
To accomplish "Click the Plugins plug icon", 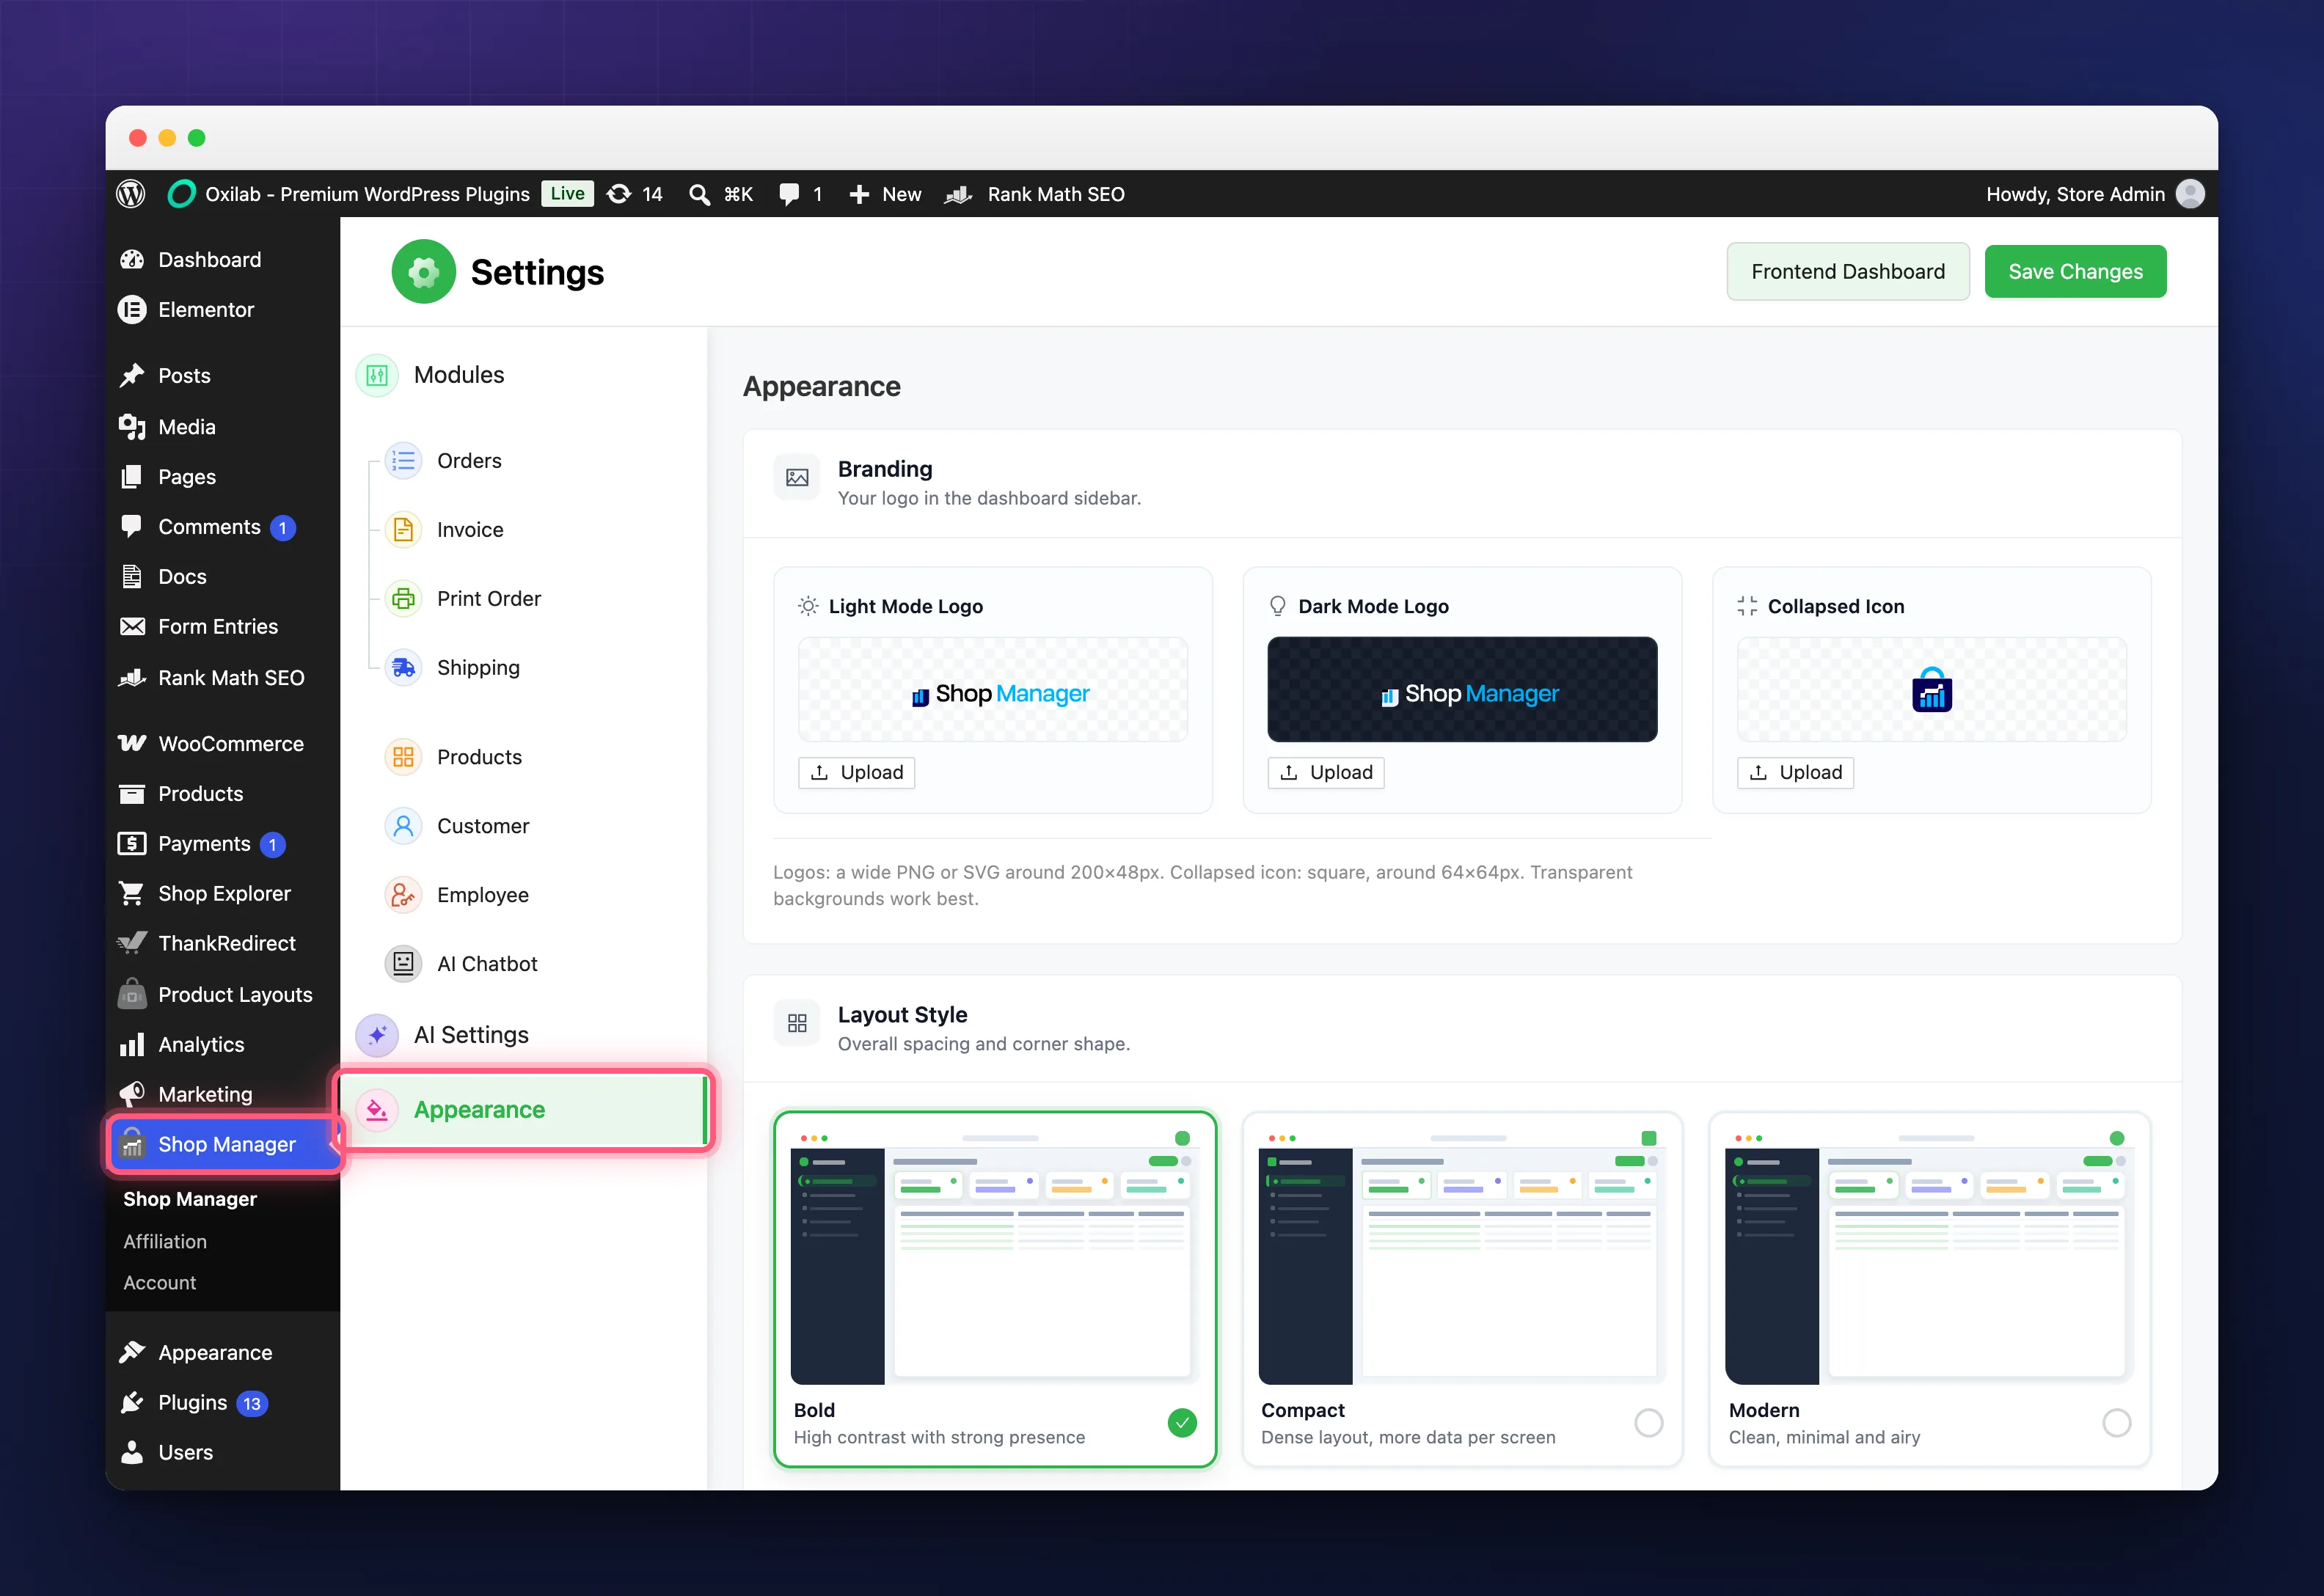I will [132, 1402].
